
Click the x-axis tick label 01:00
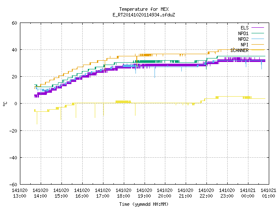(x=268, y=196)
